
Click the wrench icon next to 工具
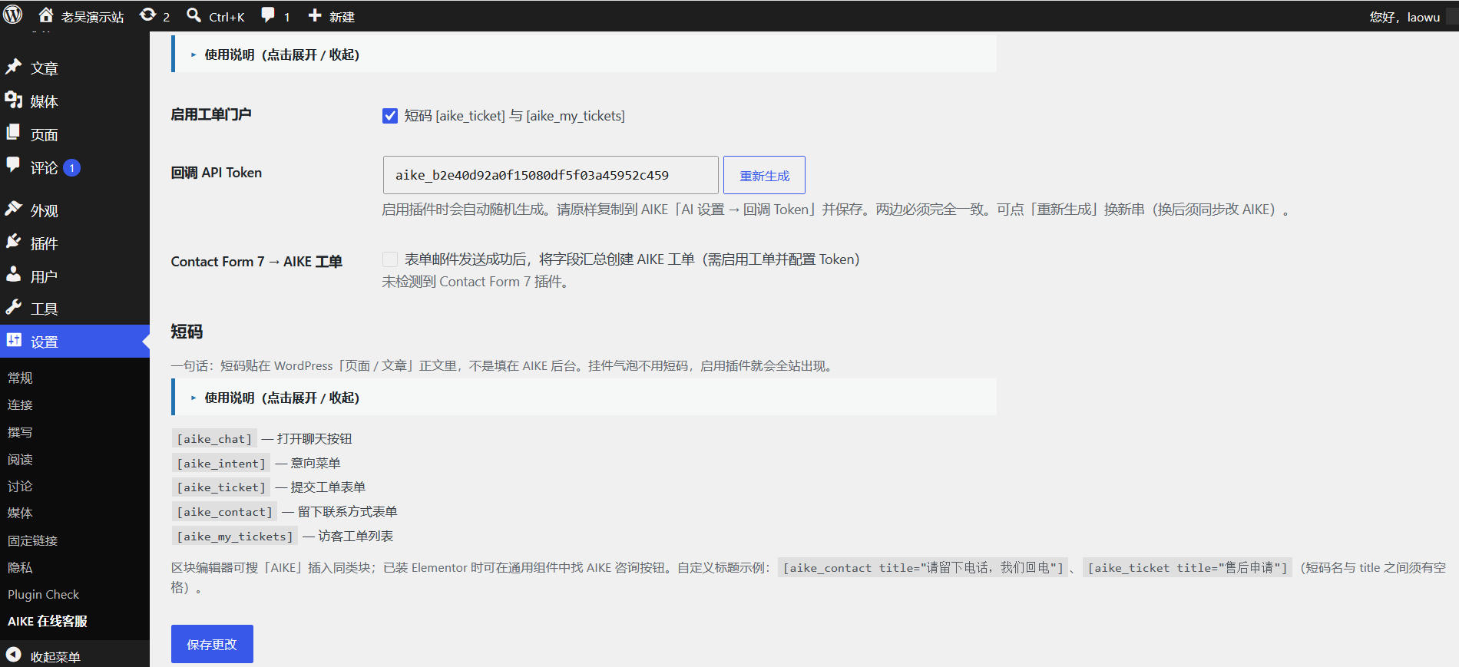(14, 308)
